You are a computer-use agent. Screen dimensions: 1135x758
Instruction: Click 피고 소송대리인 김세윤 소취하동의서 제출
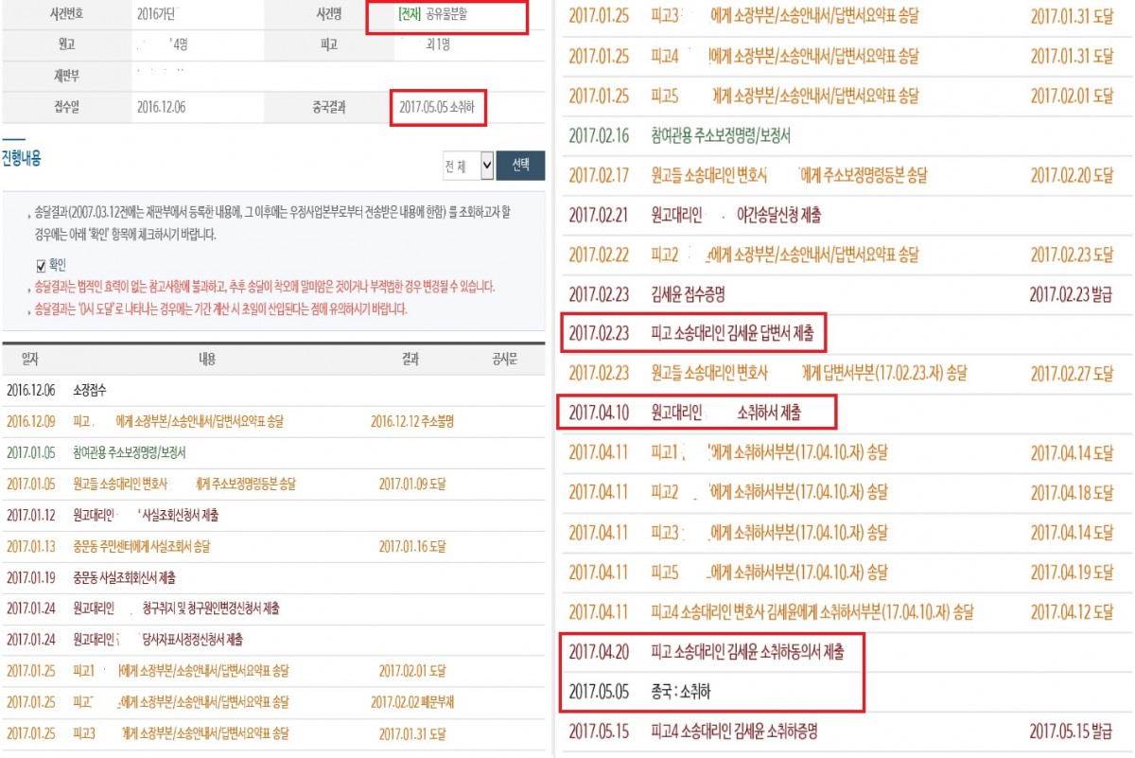pyautogui.click(x=747, y=651)
